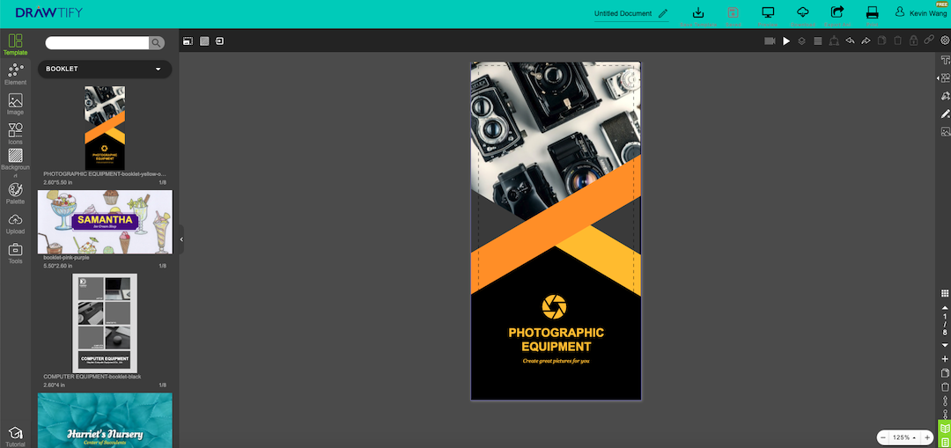Select the pen path tool on right
951x448 pixels.
click(945, 96)
